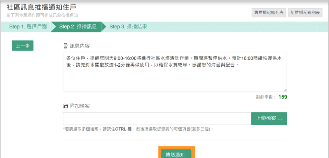Click the remaining character count 159
Image resolution: width=329 pixels, height=158 pixels.
283,97
